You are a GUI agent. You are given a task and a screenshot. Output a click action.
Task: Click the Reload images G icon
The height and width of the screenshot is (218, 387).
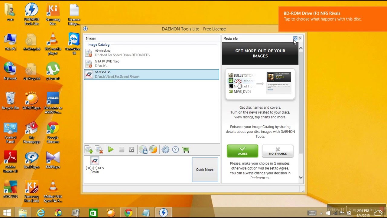pos(131,150)
